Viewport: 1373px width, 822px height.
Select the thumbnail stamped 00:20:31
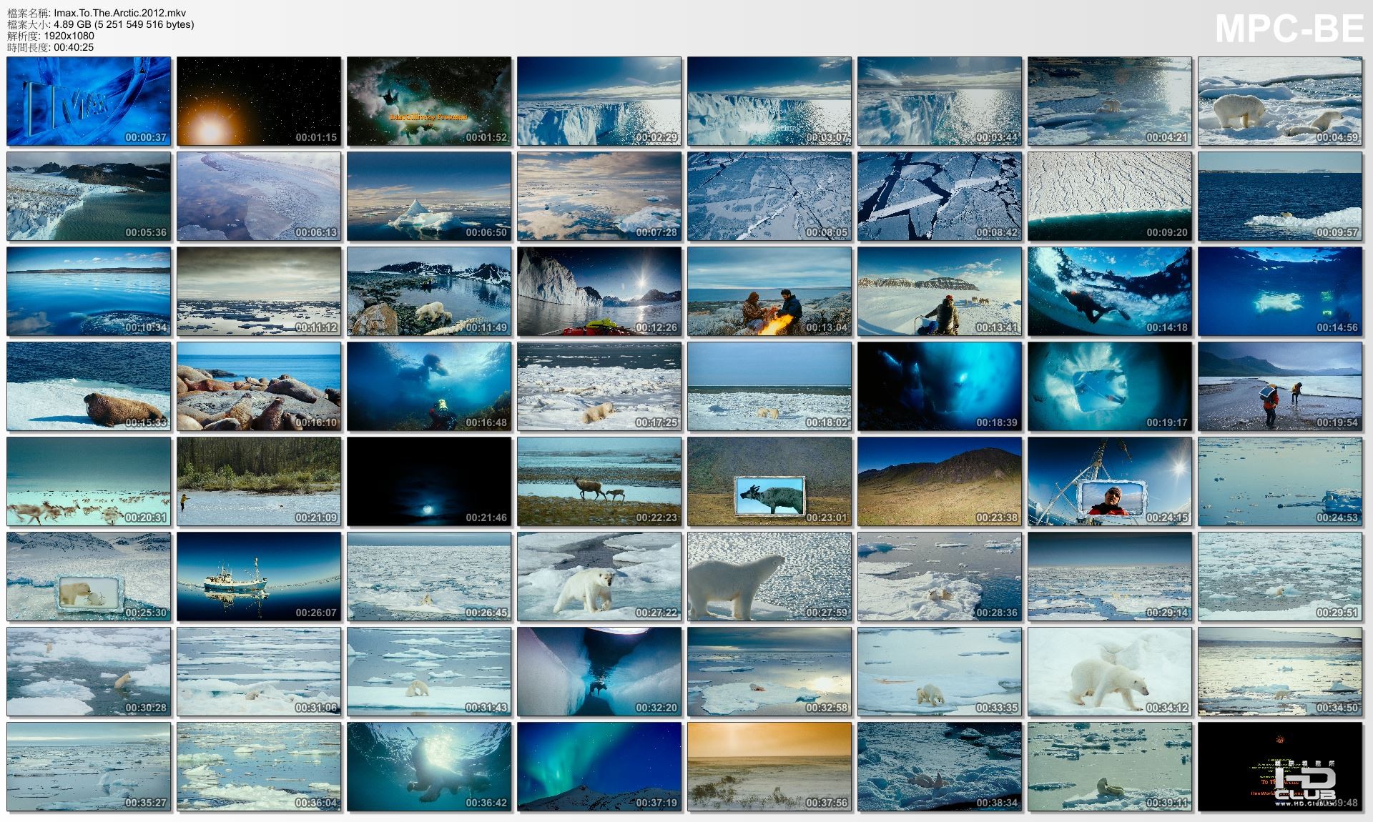coord(89,482)
